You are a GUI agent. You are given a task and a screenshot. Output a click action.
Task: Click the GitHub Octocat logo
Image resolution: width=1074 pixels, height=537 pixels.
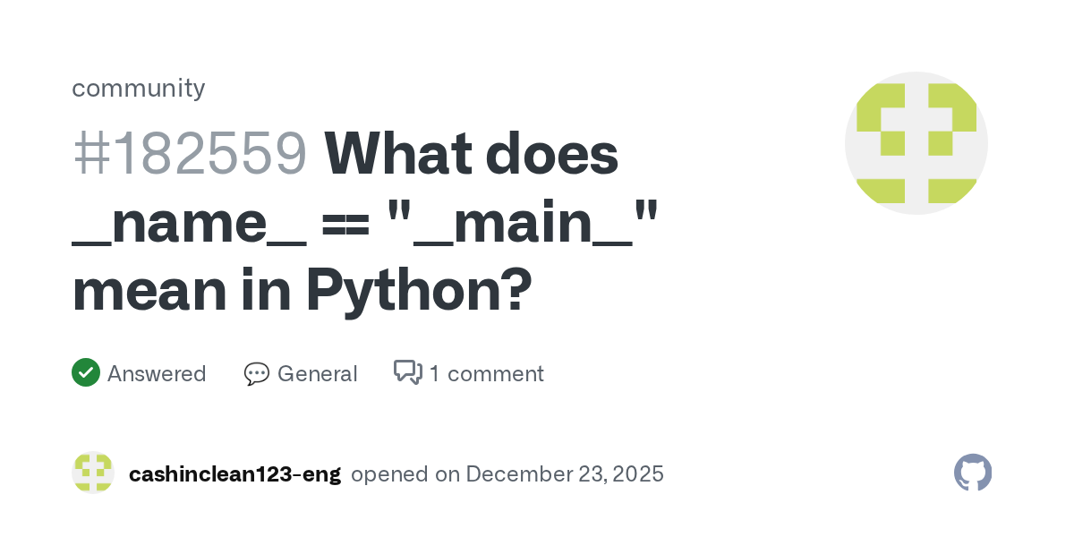[x=973, y=473]
